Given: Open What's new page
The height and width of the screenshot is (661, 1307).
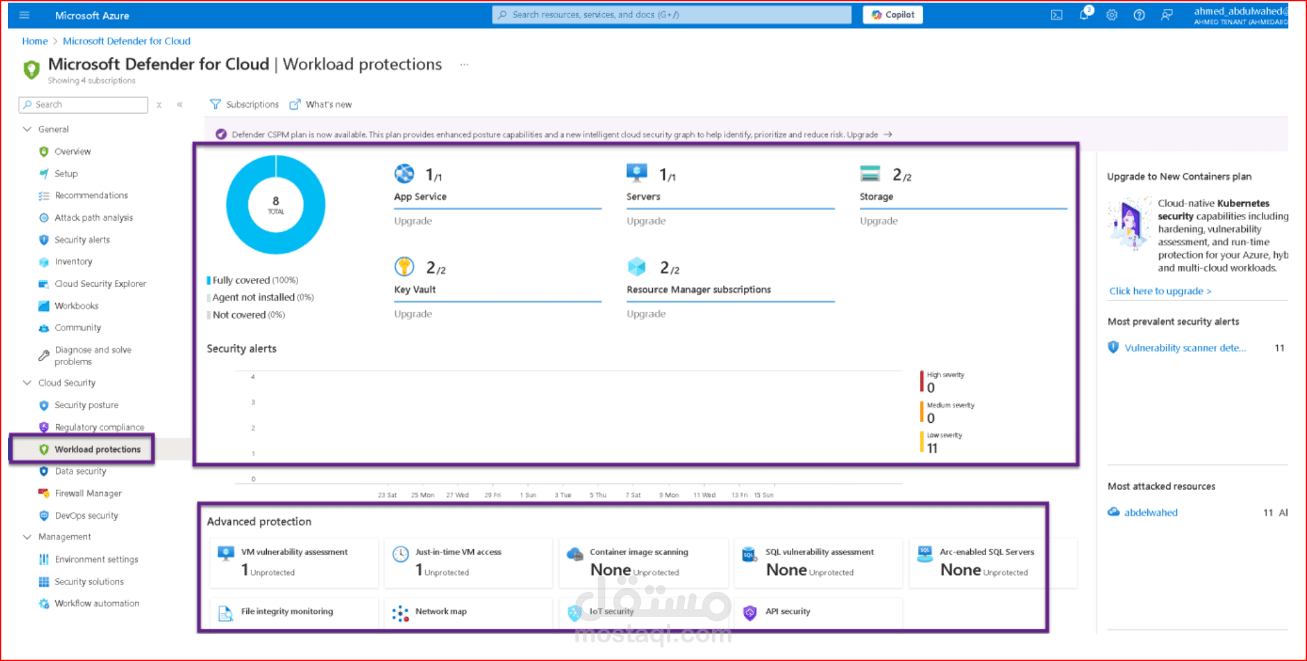Looking at the screenshot, I should pyautogui.click(x=328, y=104).
